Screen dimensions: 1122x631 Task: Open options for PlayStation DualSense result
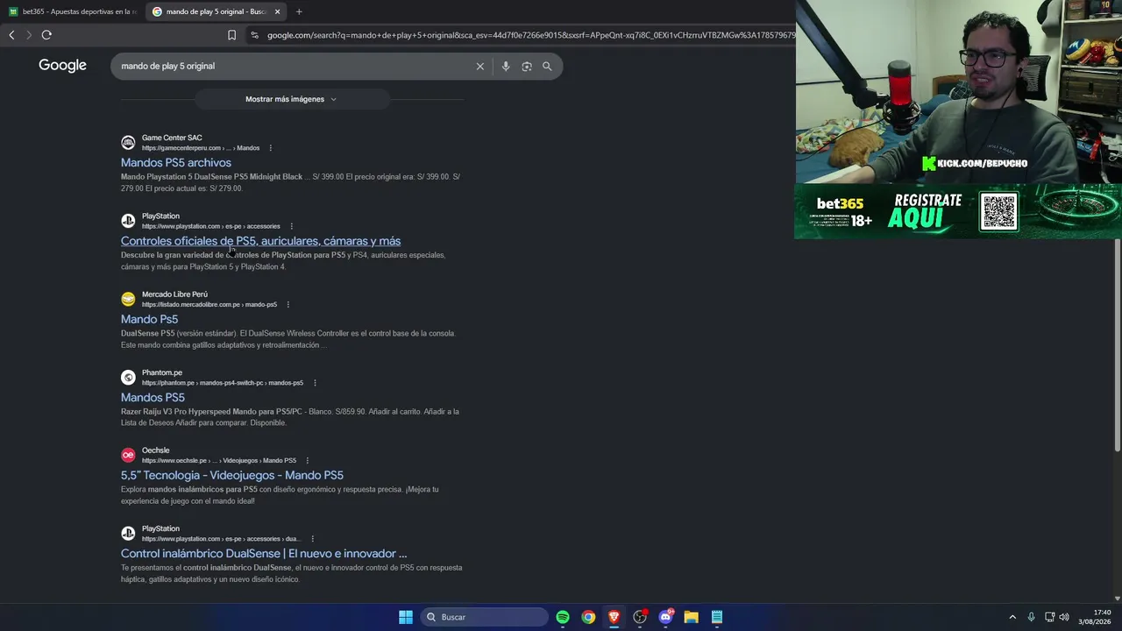pyautogui.click(x=312, y=539)
